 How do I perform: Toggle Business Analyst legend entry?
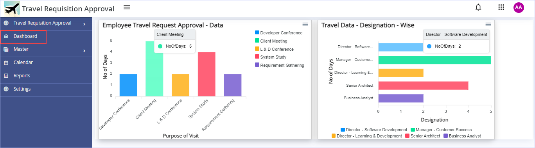click(462, 136)
